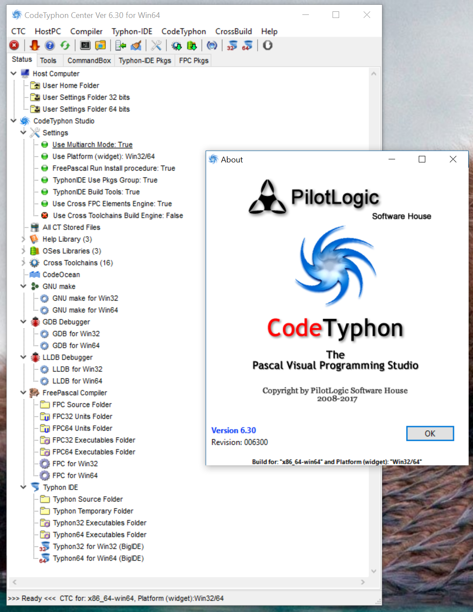Click the yellow folder toolbar icon

click(101, 45)
